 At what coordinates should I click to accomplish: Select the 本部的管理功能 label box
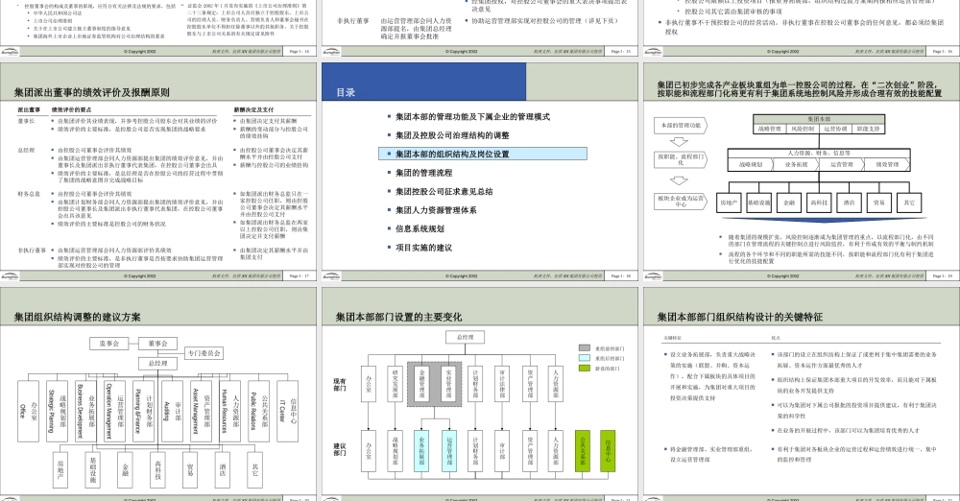click(x=681, y=126)
